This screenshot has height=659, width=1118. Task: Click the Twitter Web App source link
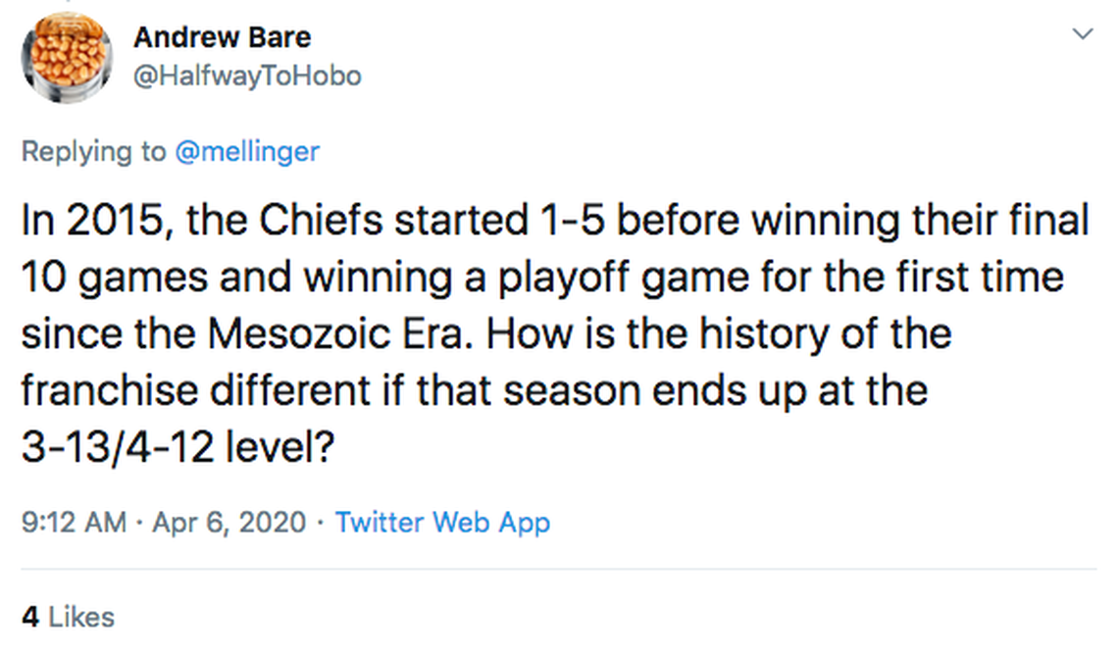[x=442, y=522]
